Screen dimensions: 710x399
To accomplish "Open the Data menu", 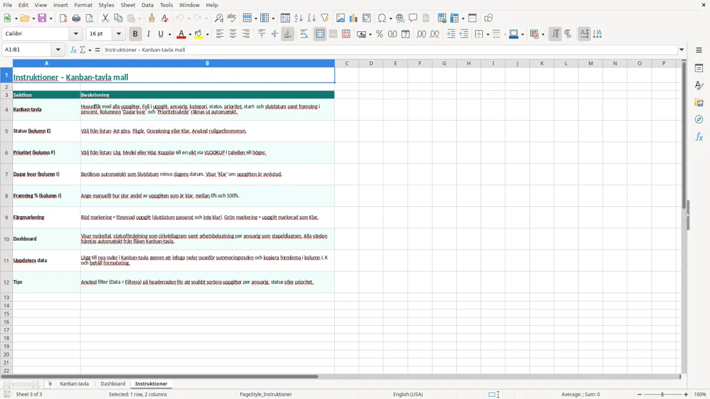I will point(147,5).
